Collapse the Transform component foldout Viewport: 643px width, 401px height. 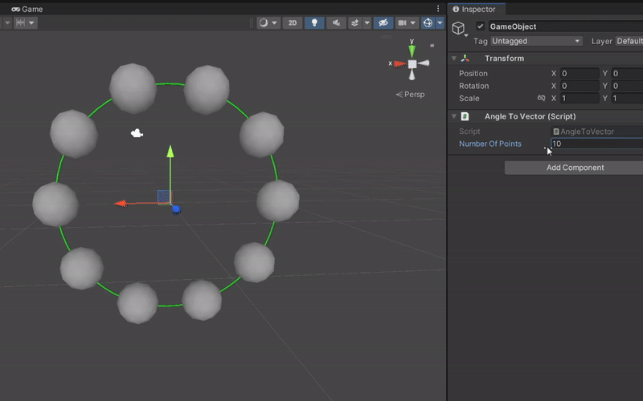(454, 59)
